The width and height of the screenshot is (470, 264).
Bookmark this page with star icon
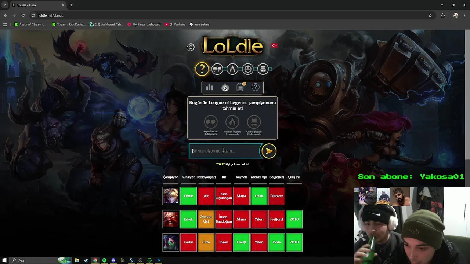click(430, 15)
